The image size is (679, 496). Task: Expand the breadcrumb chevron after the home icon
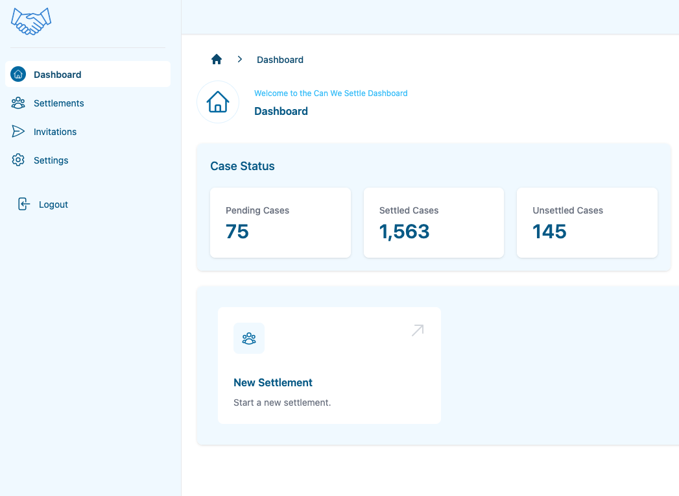pyautogui.click(x=239, y=59)
